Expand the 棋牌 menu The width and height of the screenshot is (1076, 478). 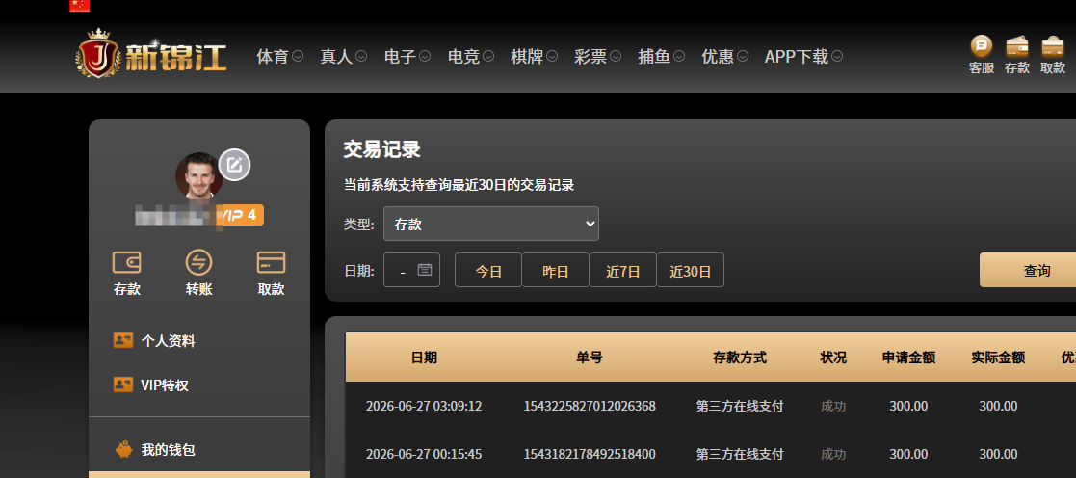coord(534,56)
